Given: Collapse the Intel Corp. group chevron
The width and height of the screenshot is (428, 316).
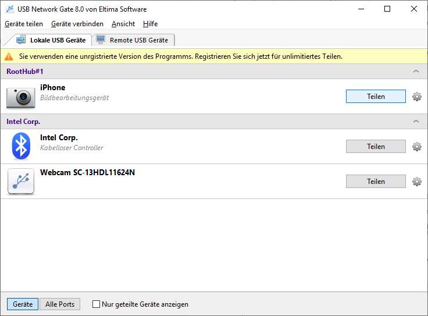Looking at the screenshot, I should pos(416,122).
